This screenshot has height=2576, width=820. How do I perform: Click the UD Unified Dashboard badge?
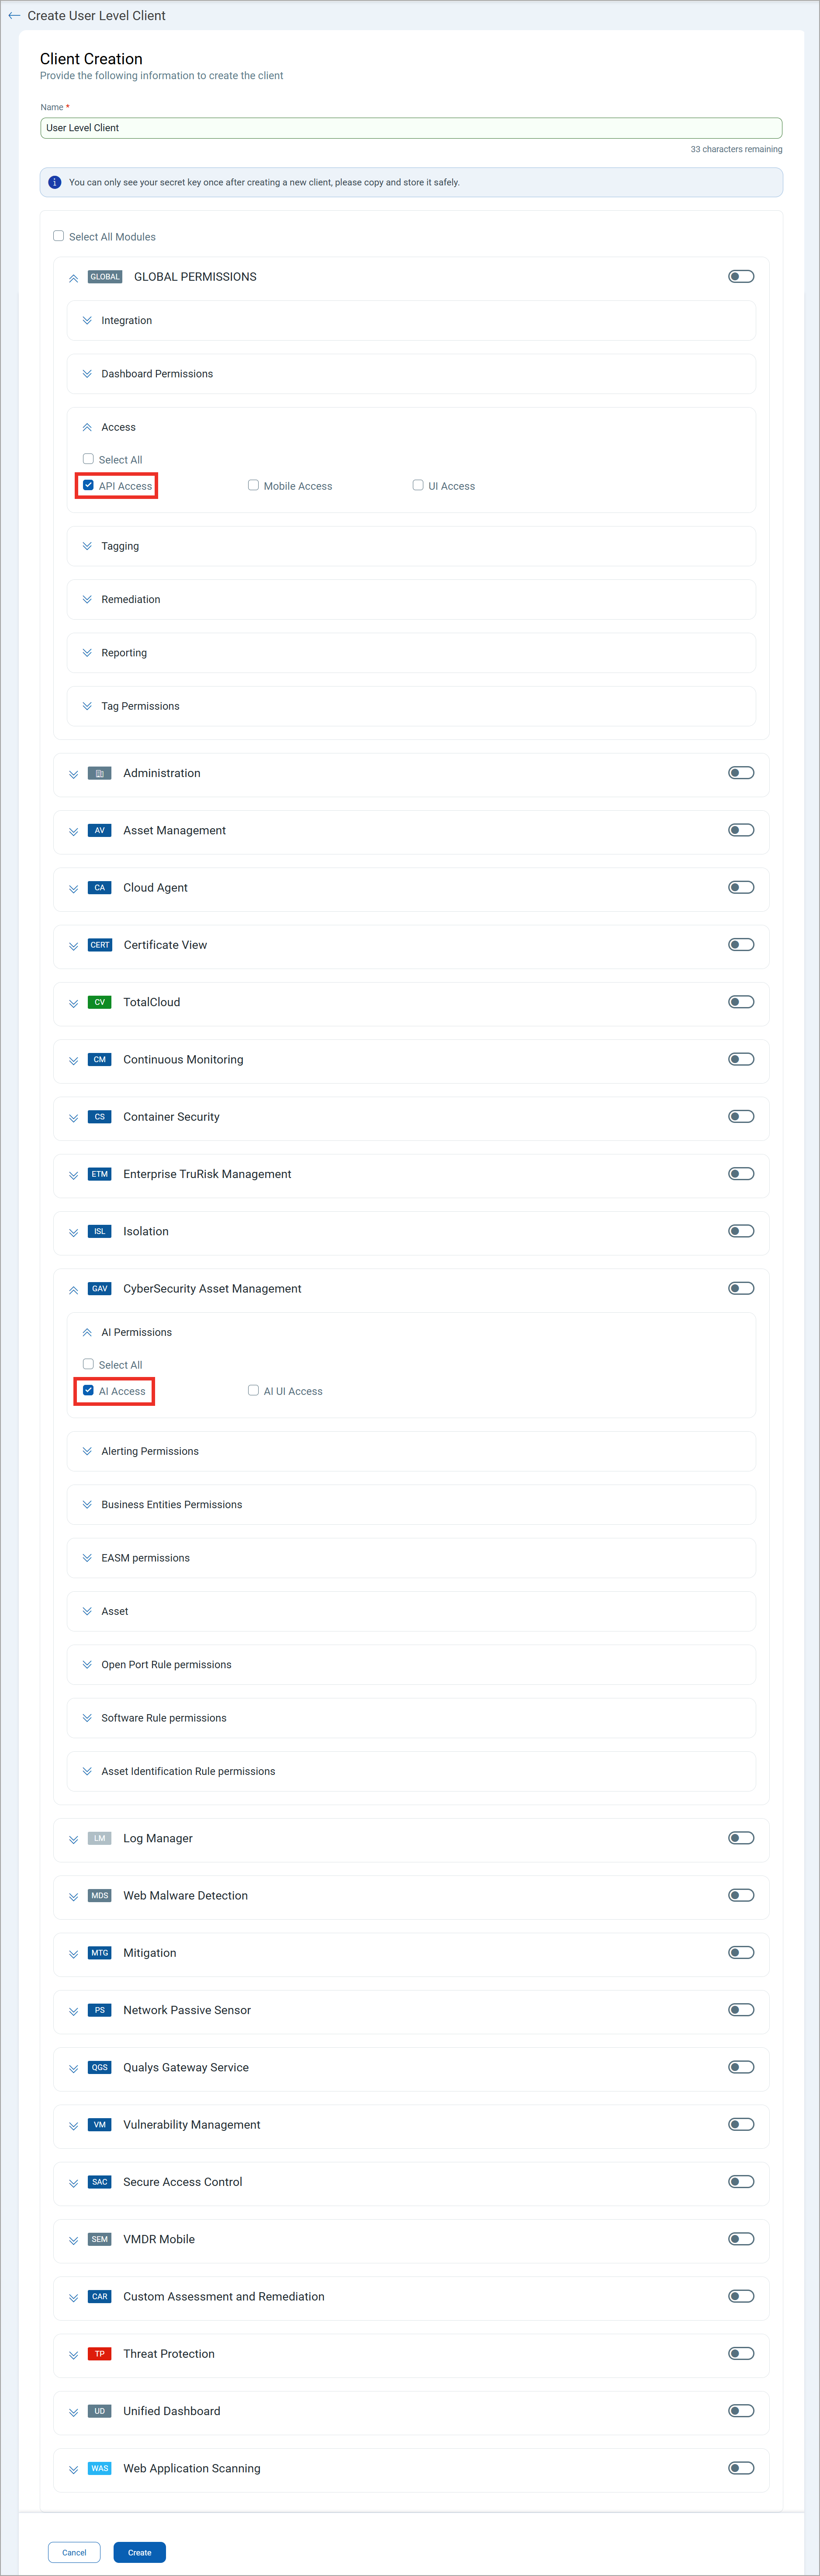[100, 2411]
